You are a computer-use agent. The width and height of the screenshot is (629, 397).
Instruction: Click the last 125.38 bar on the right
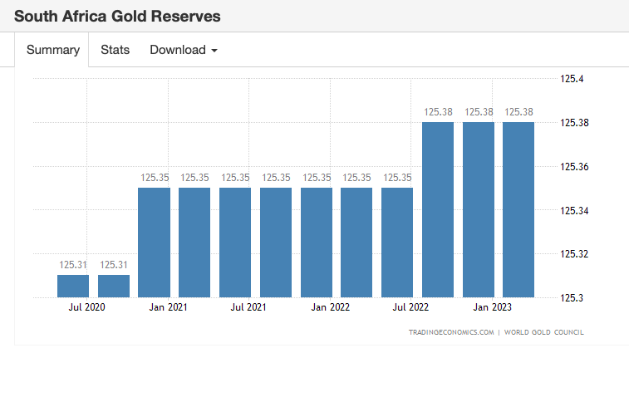(x=518, y=209)
